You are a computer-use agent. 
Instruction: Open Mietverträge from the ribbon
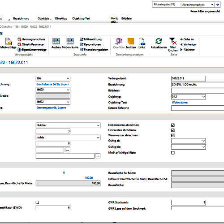click(x=9, y=43)
